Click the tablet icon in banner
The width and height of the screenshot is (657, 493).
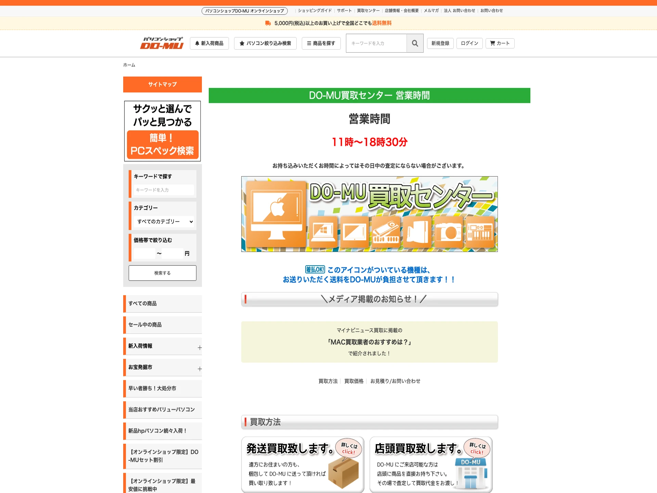[x=355, y=232]
